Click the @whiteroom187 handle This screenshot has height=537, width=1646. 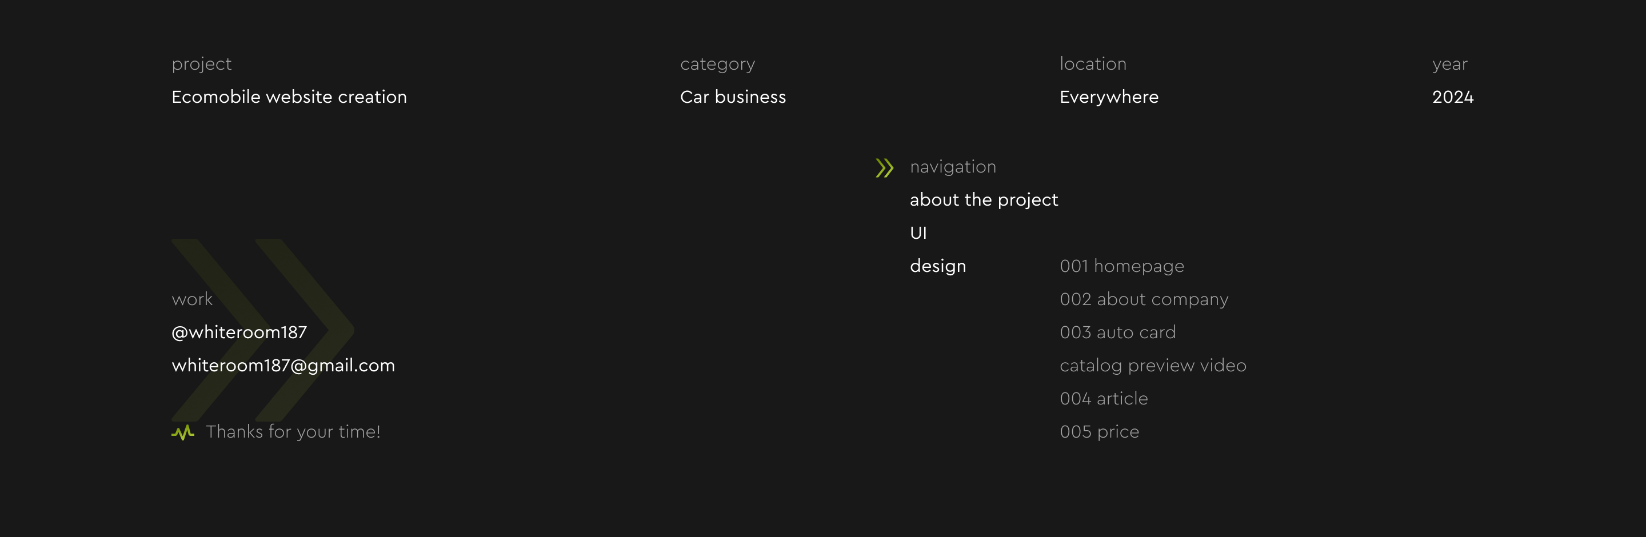point(239,332)
